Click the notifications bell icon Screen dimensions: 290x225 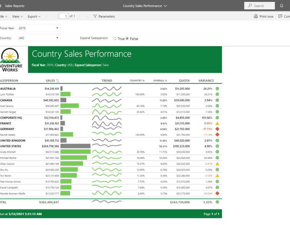[x=282, y=6]
